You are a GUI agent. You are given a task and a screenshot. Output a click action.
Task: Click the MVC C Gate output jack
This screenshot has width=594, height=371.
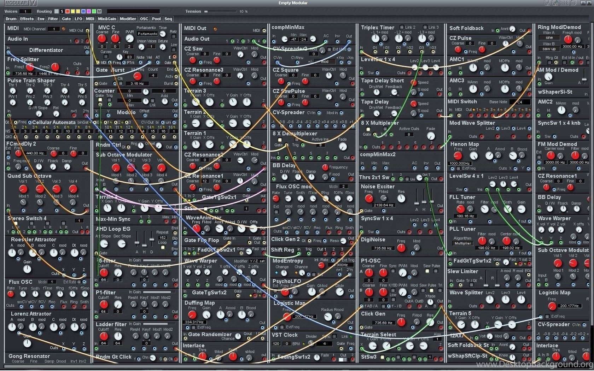(174, 63)
